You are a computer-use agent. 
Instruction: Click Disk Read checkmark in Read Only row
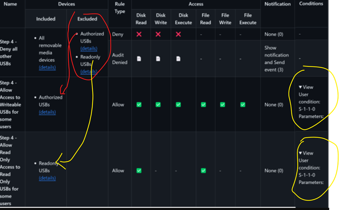tap(139, 170)
